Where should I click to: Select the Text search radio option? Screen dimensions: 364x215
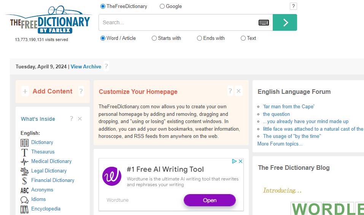tap(243, 38)
